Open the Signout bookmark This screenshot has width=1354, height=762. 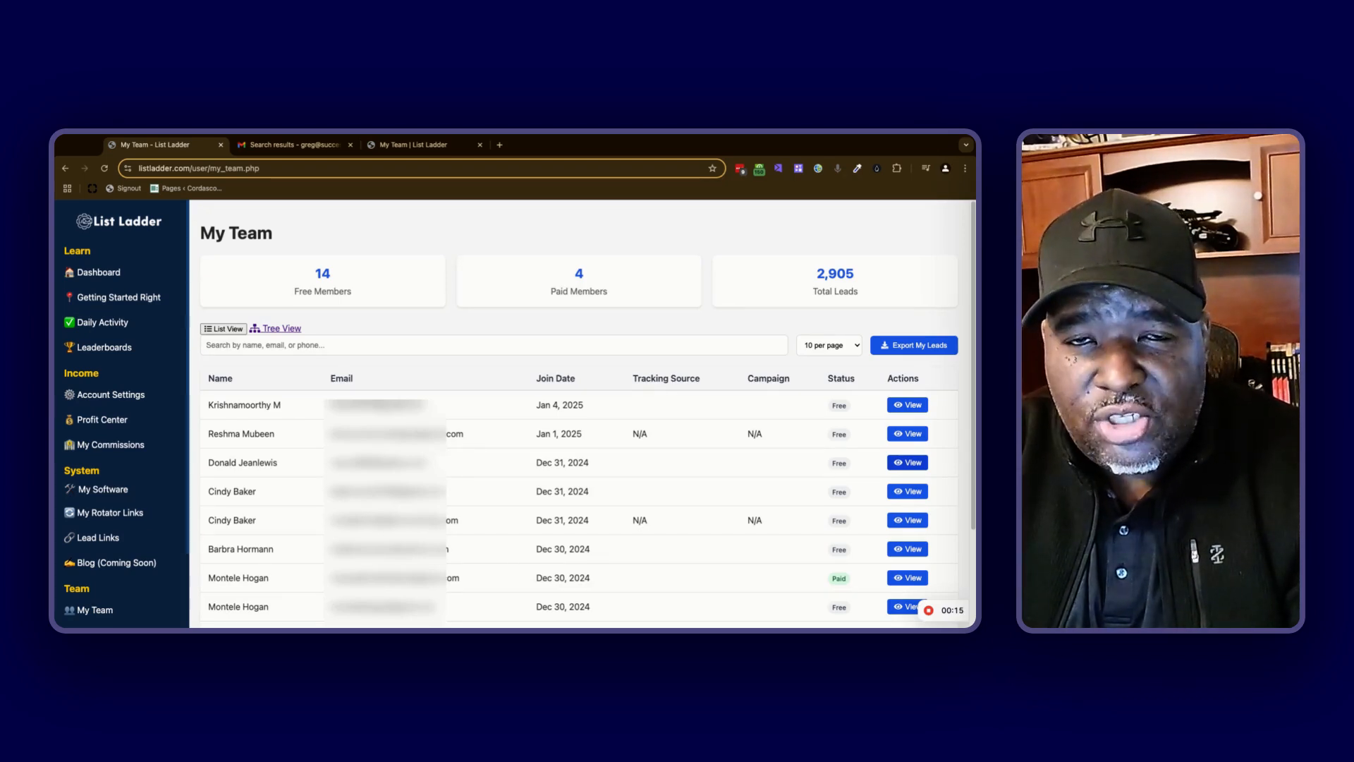(x=123, y=188)
